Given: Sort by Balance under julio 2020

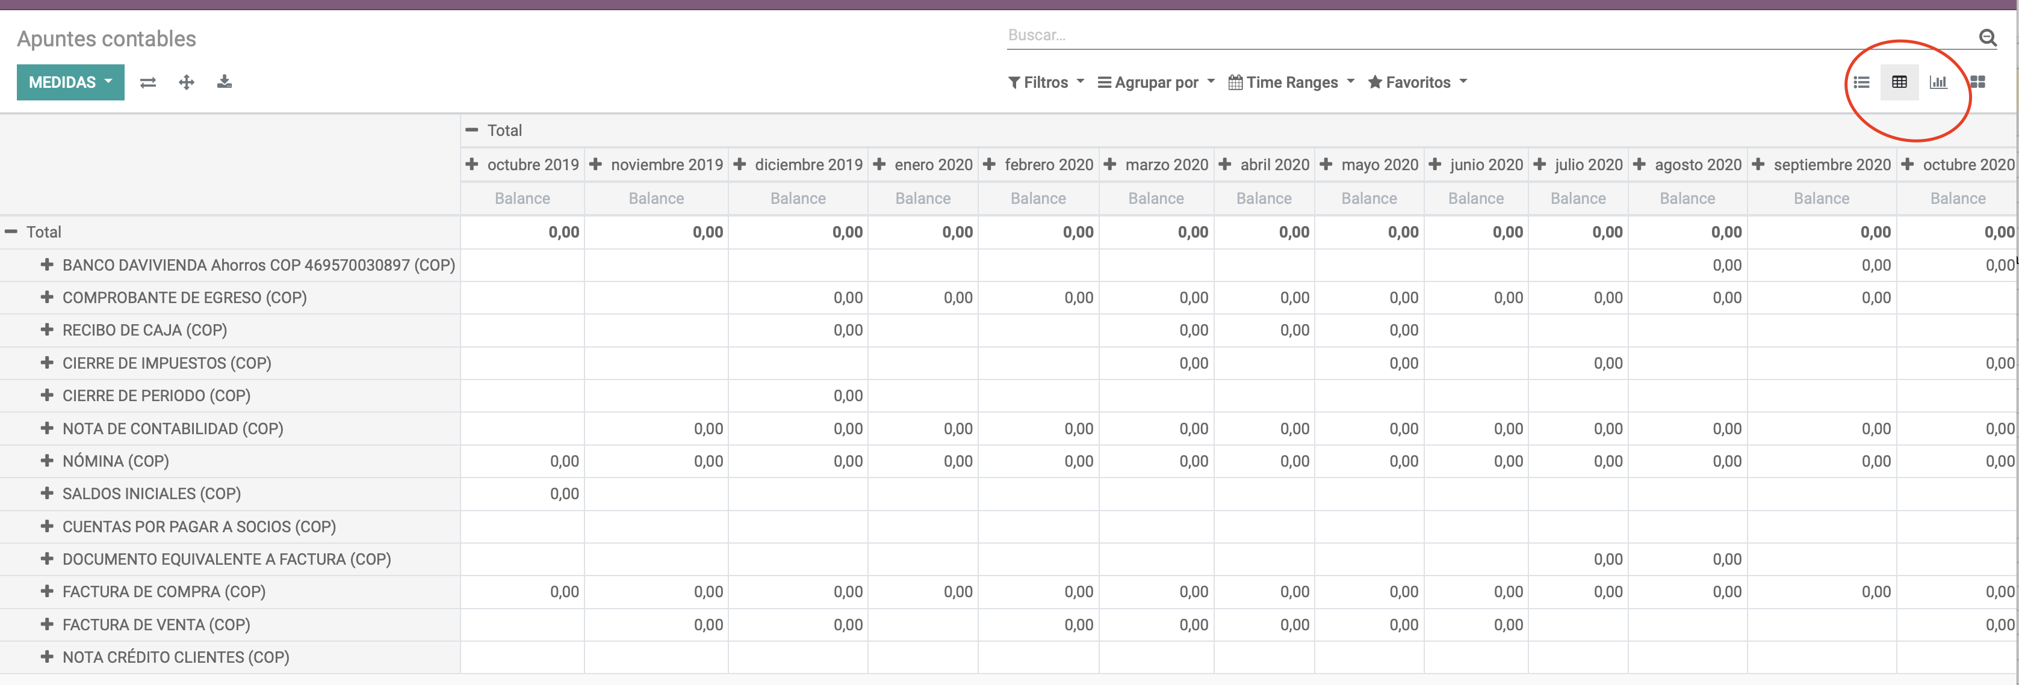Looking at the screenshot, I should click(1578, 198).
